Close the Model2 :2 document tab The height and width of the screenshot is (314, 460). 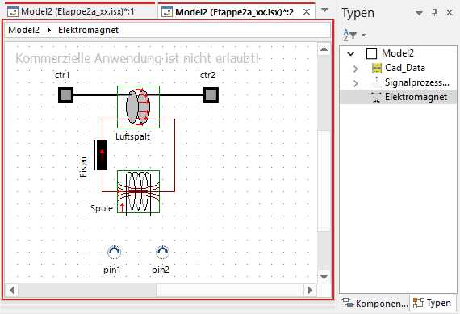click(307, 12)
